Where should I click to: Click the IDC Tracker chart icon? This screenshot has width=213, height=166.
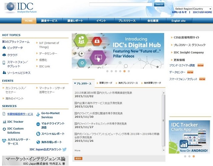[x=4, y=122]
